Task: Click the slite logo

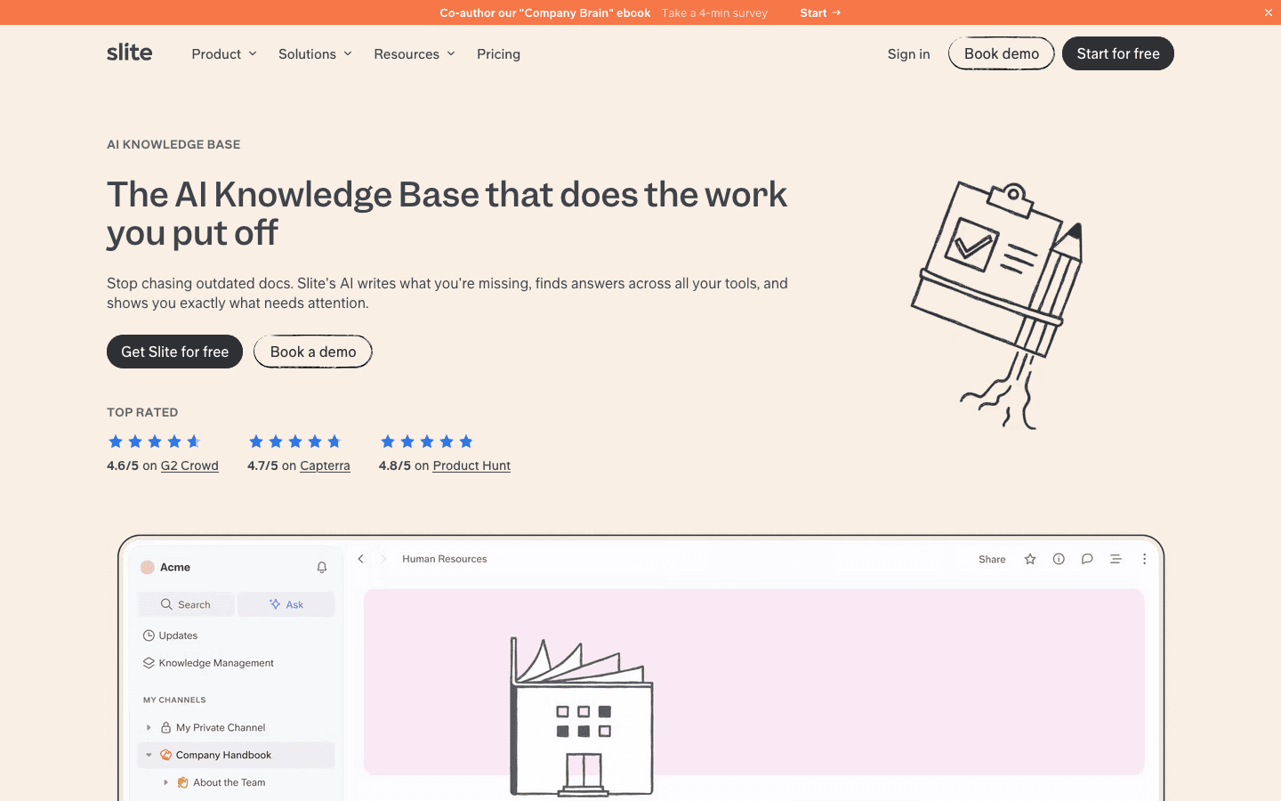Action: (x=130, y=53)
